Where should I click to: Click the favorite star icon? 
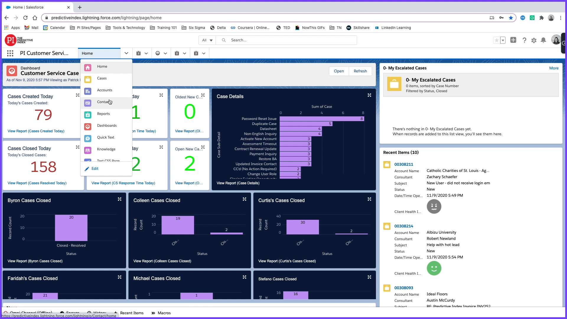[497, 40]
